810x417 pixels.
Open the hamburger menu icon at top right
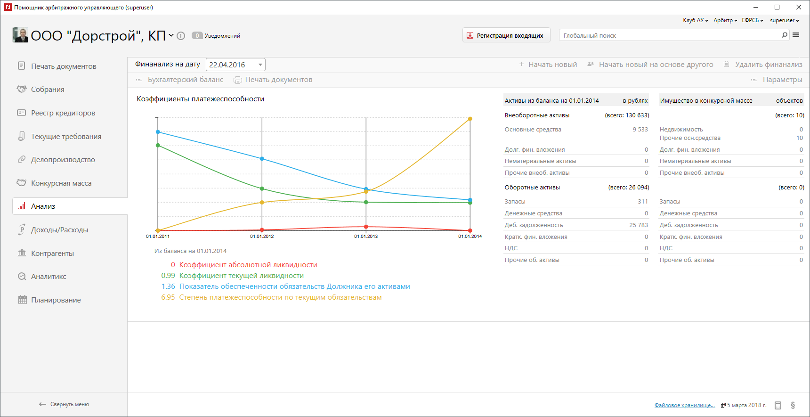pos(796,35)
